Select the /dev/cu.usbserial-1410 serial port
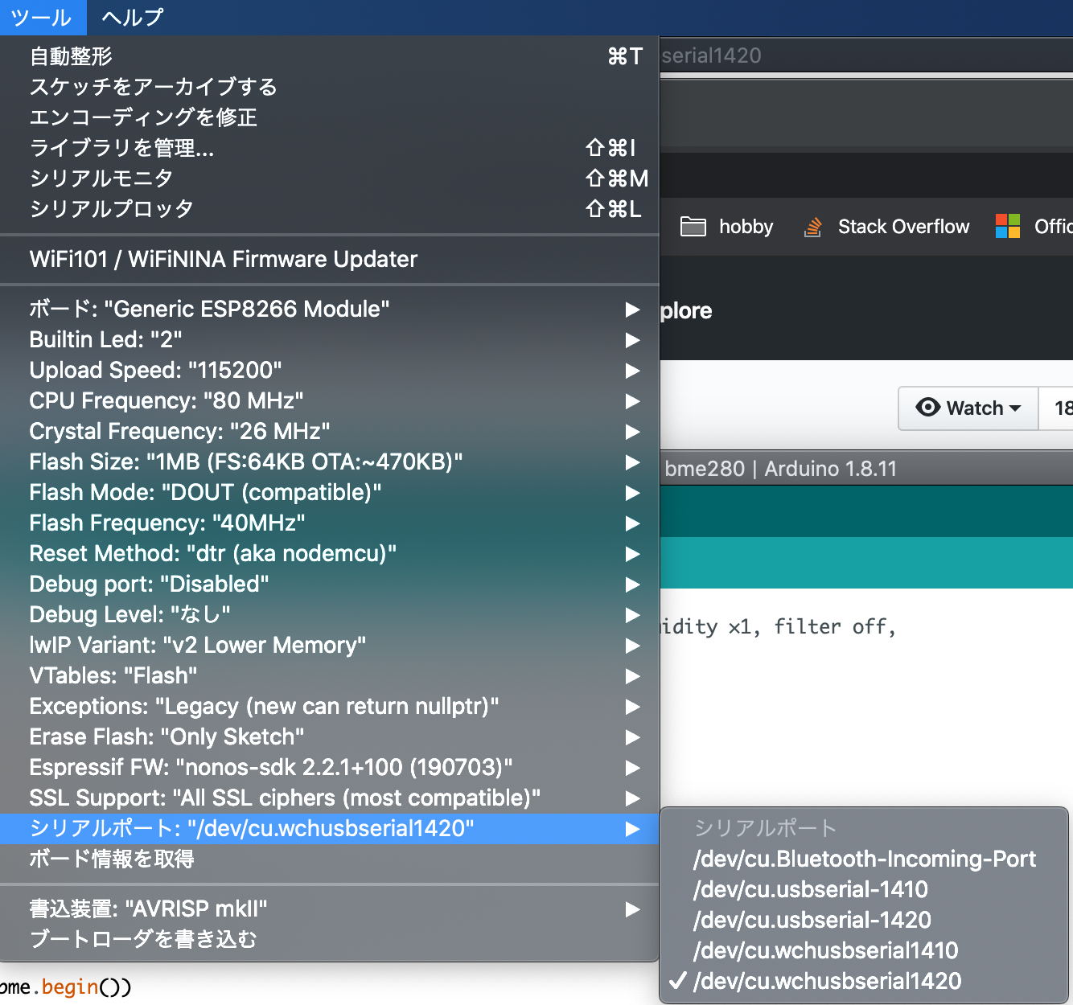Screen dimensions: 1073x1005 pos(810,889)
